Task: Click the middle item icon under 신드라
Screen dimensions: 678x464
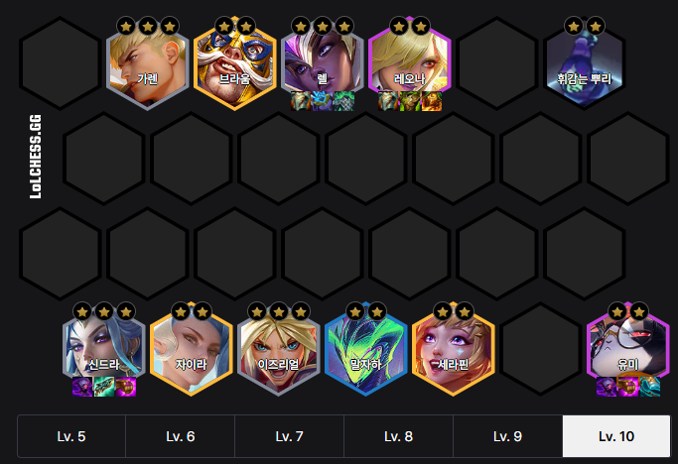Action: coord(104,387)
